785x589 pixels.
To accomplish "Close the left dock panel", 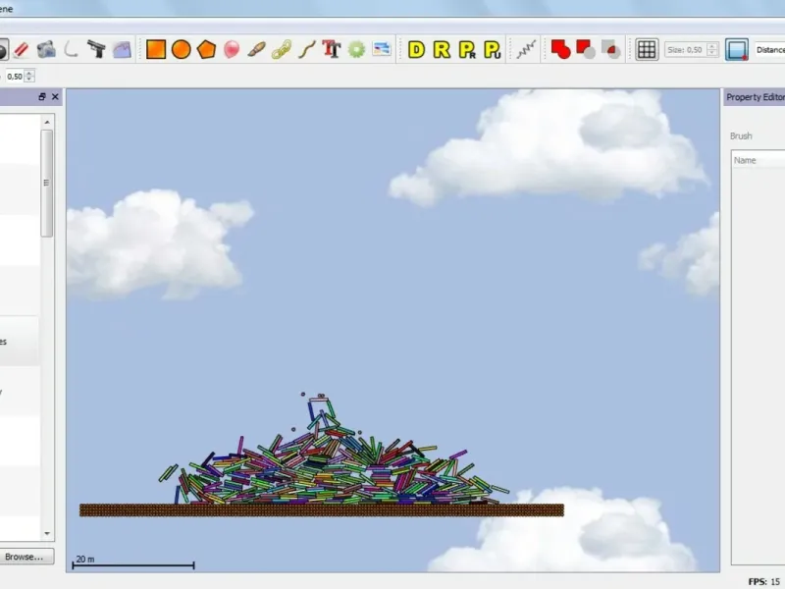I will click(55, 96).
